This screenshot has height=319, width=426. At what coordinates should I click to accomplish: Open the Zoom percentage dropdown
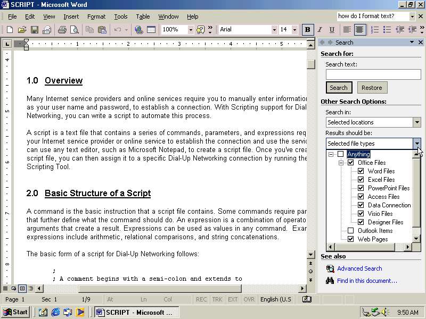(191, 30)
